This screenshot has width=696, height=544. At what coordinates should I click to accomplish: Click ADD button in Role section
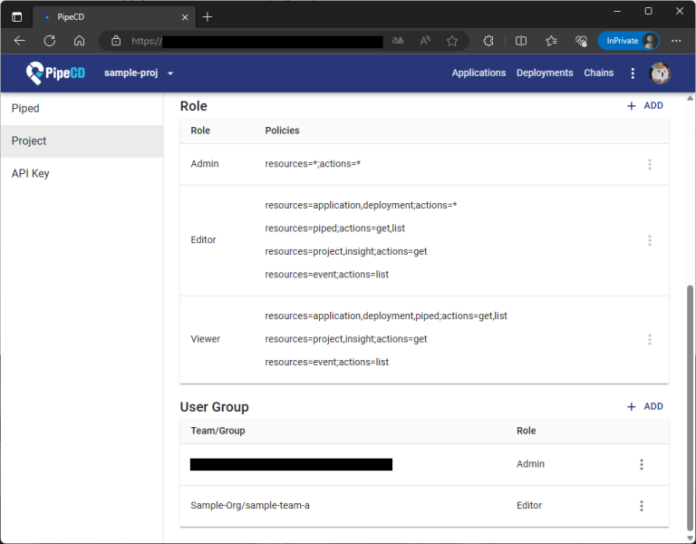tap(645, 106)
